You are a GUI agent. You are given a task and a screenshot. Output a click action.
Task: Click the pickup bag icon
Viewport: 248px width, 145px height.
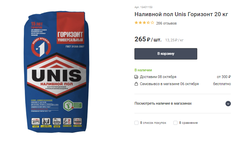point(136,84)
